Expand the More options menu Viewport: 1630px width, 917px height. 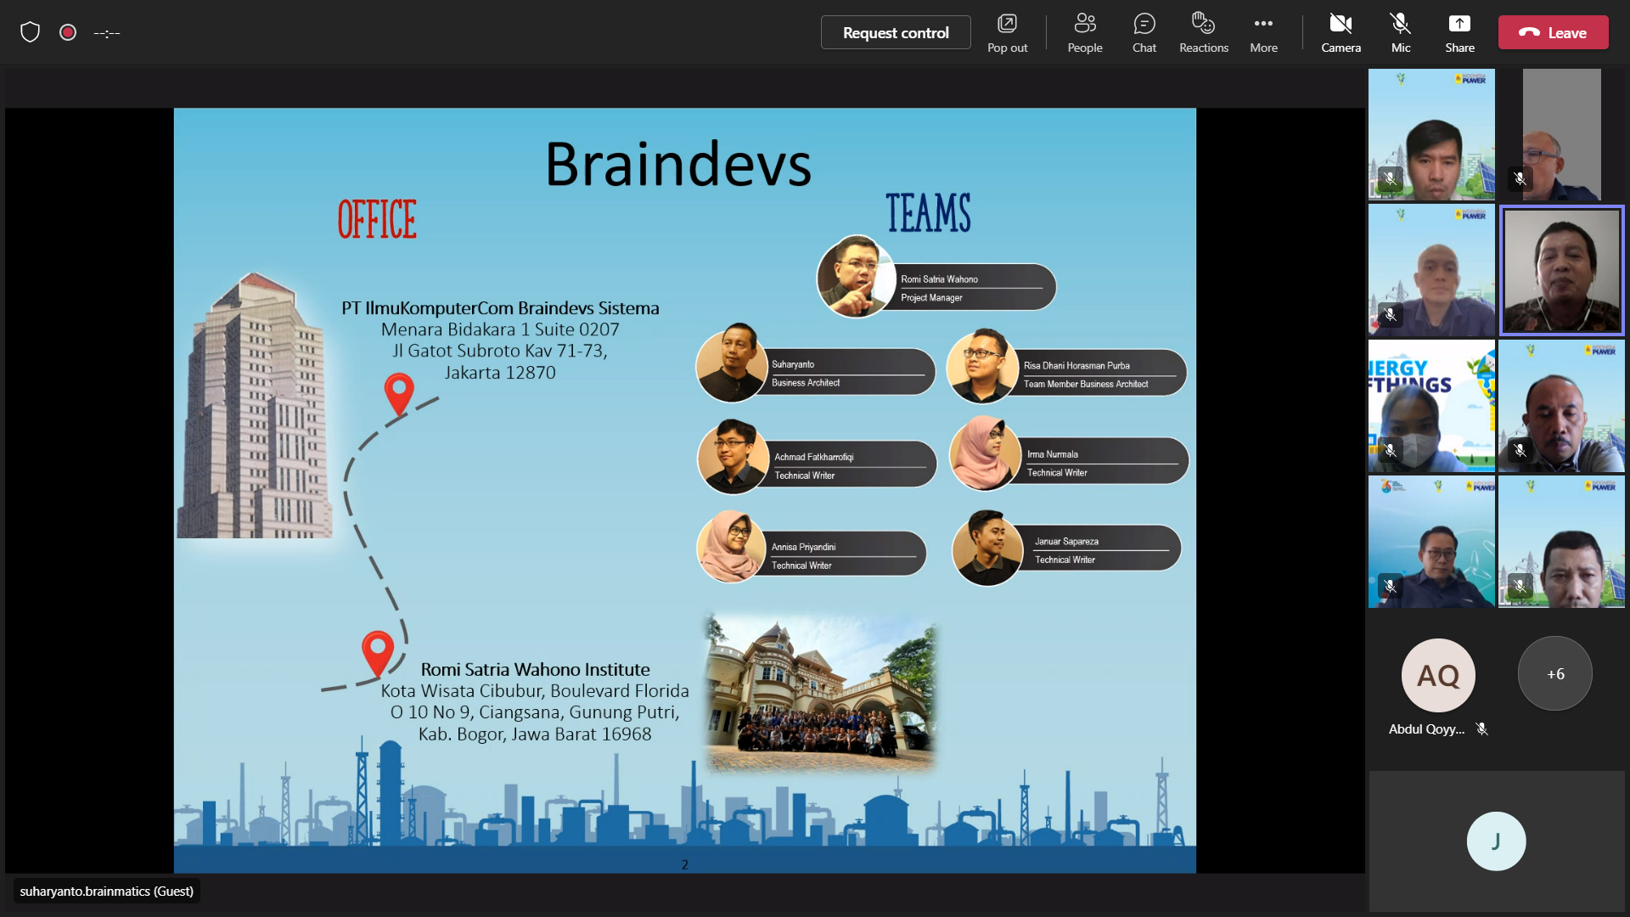pyautogui.click(x=1262, y=32)
